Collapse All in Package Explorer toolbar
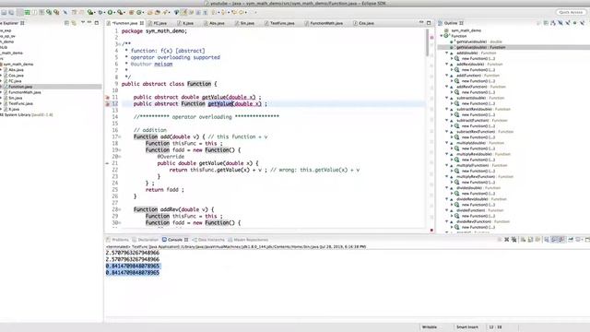The height and width of the screenshot is (332, 590). 66,23
